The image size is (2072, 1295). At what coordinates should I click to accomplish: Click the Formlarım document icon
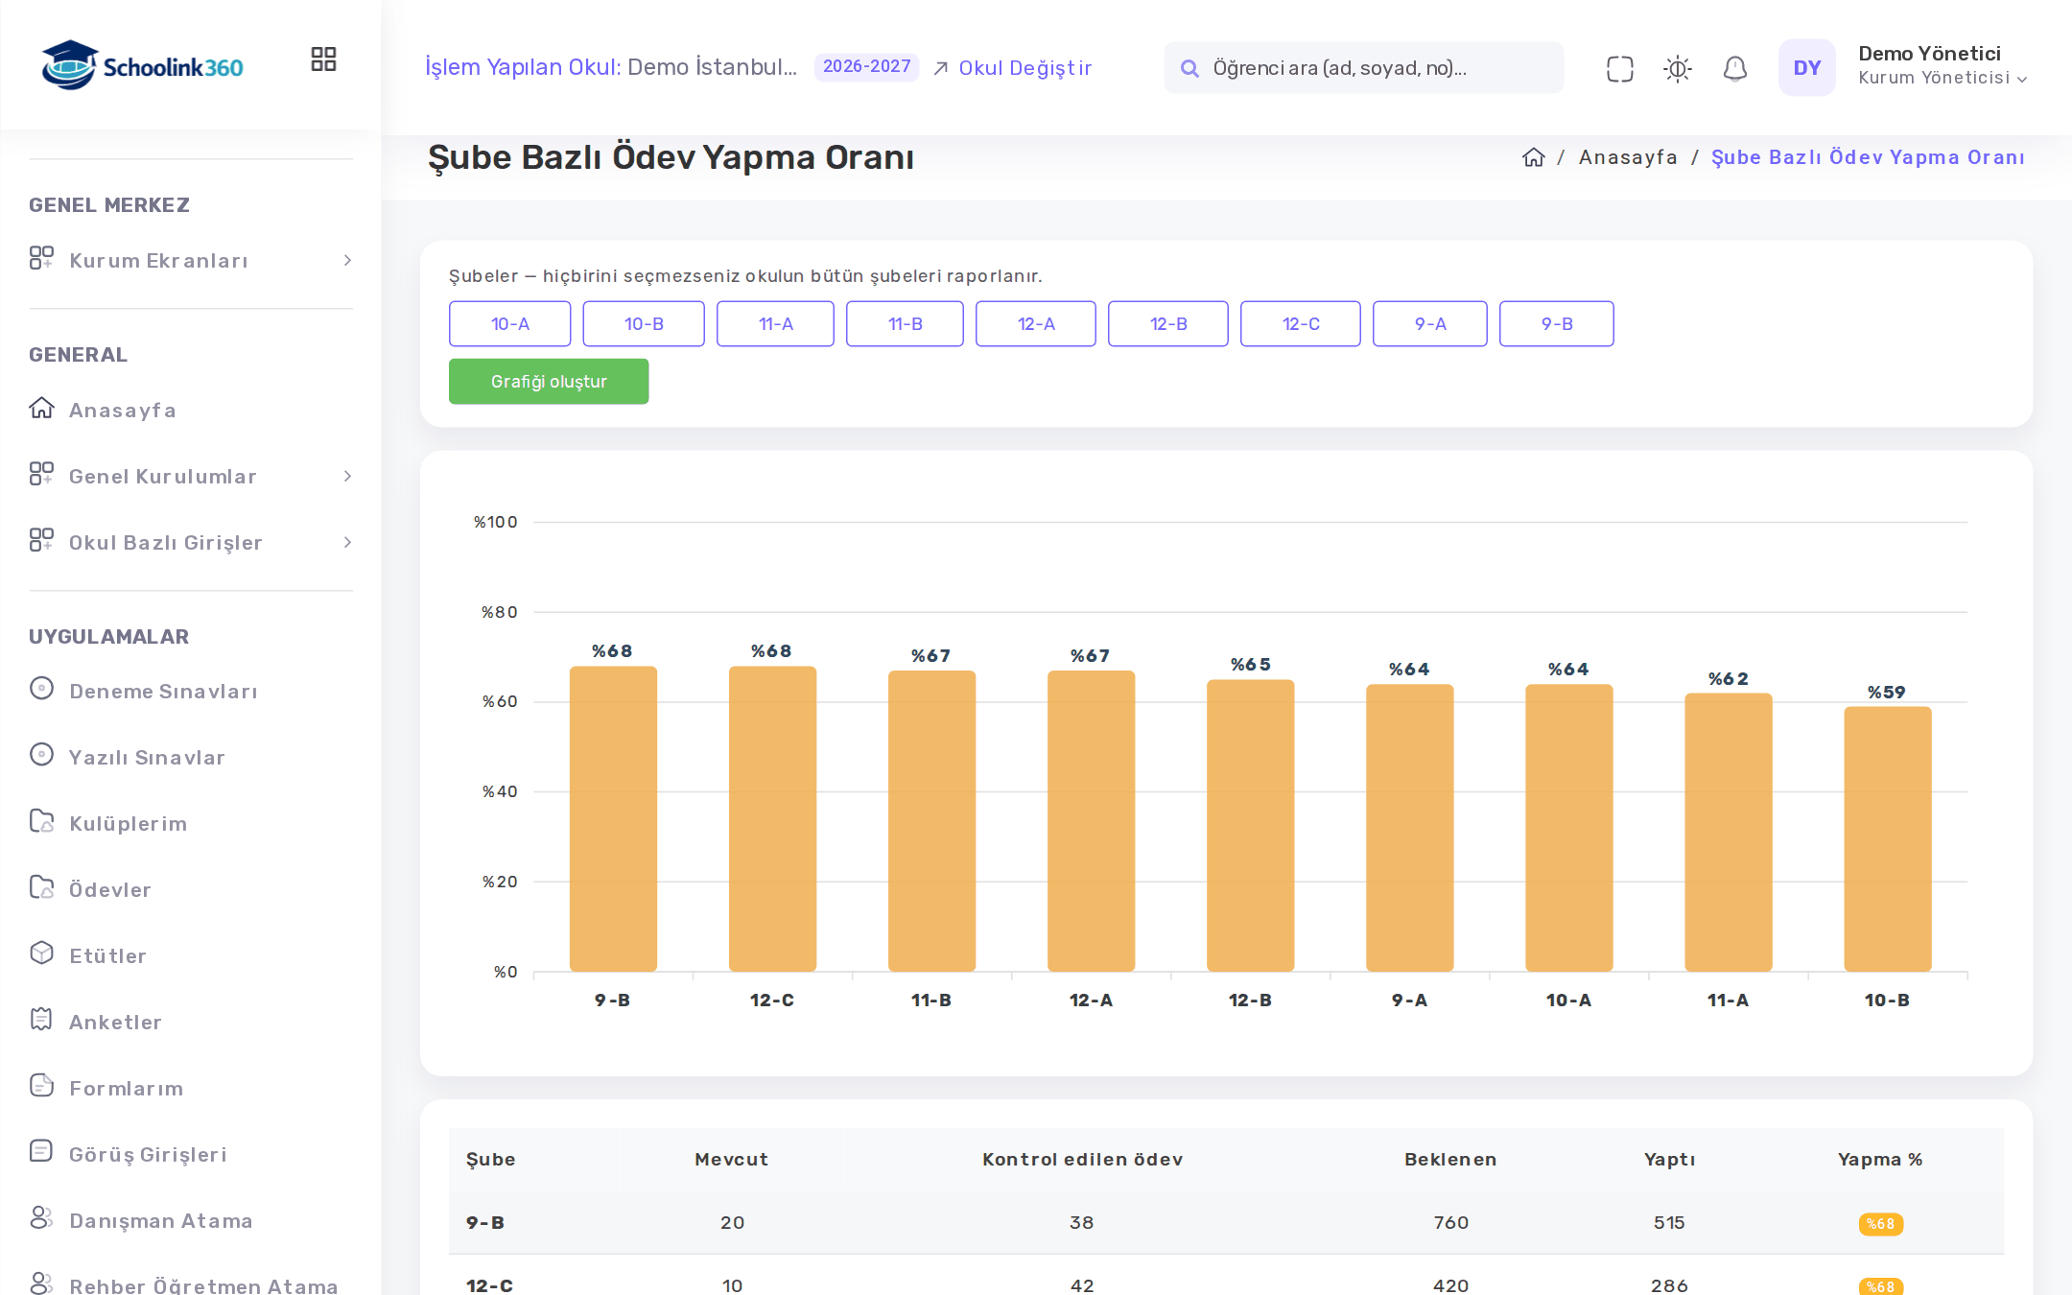(x=41, y=1085)
